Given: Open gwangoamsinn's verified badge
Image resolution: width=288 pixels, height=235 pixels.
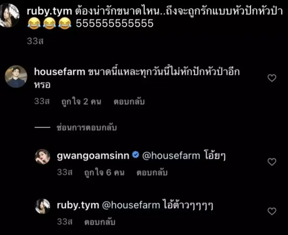Looking at the screenshot, I should pos(135,155).
